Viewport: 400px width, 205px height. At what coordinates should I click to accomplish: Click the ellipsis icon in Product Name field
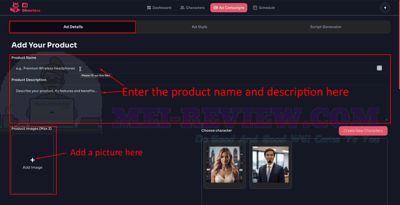click(x=379, y=68)
